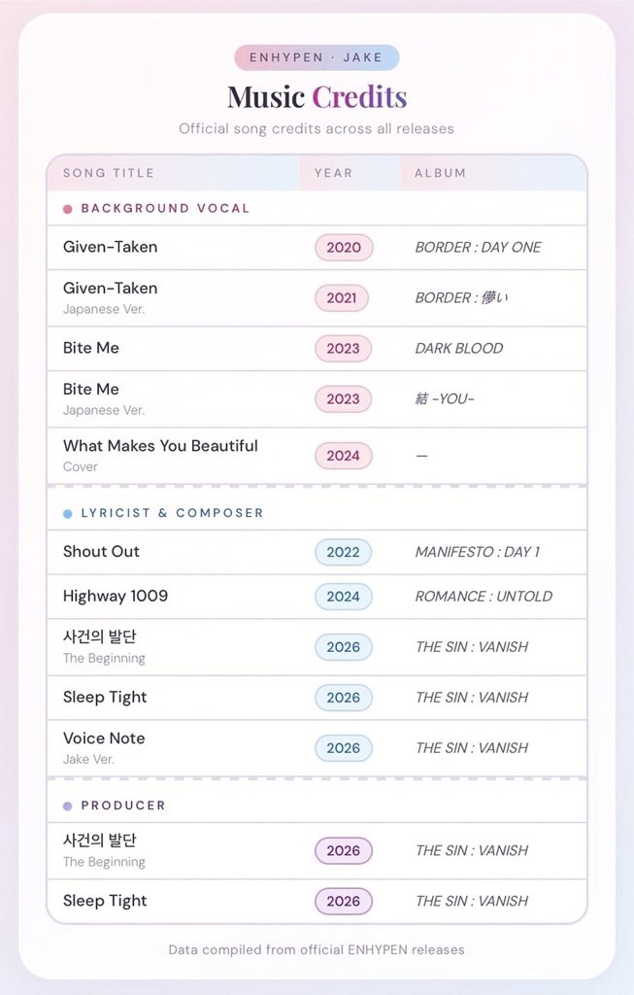The image size is (634, 995).
Task: Select the 2020 year badge for Given-Taken
Action: pyautogui.click(x=344, y=248)
